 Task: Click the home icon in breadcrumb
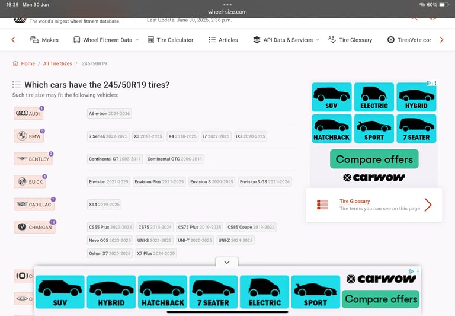(15, 63)
